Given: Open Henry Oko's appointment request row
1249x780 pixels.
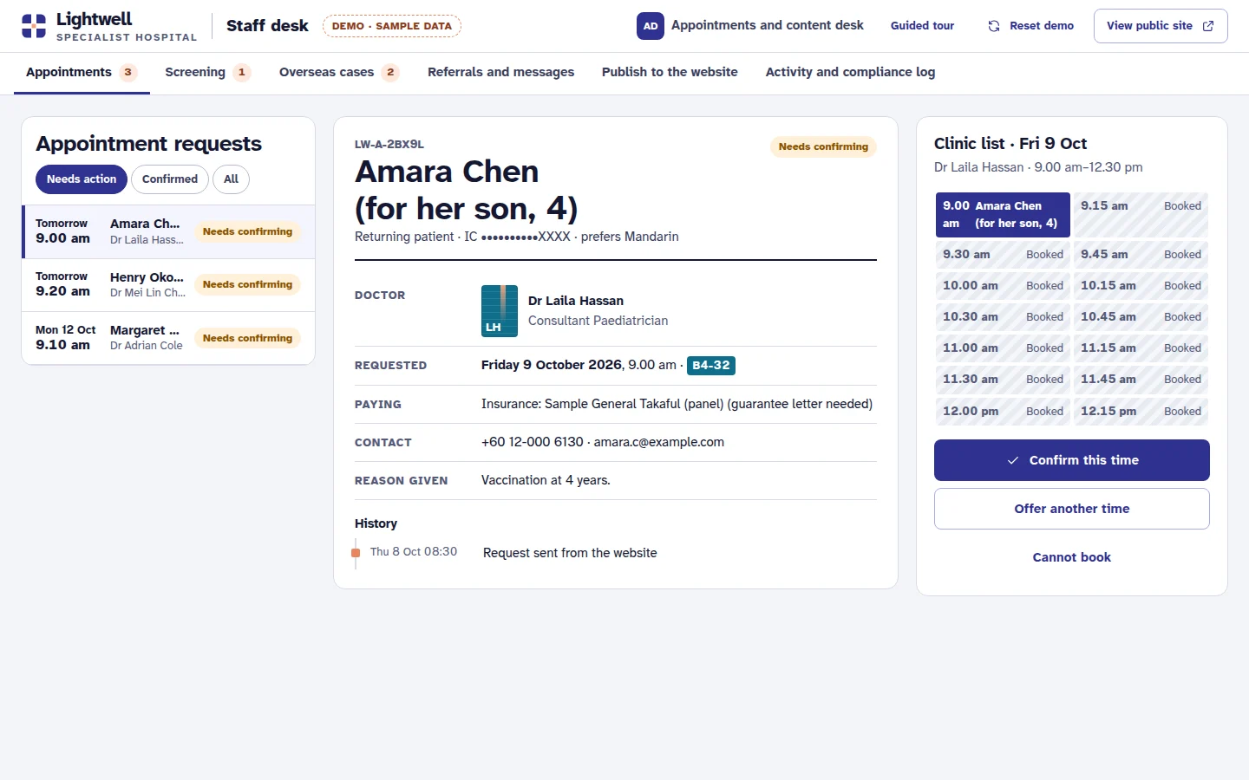Looking at the screenshot, I should (x=168, y=285).
